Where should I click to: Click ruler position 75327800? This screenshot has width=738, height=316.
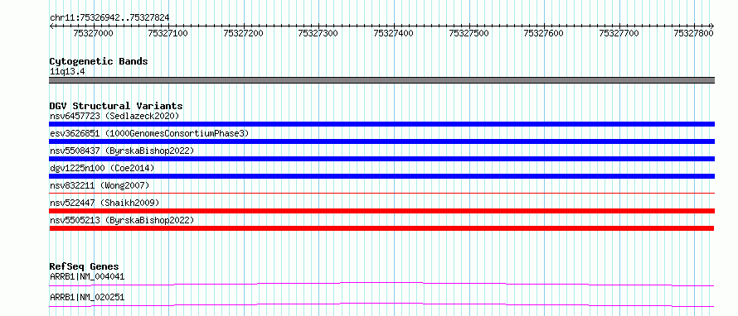pos(694,33)
